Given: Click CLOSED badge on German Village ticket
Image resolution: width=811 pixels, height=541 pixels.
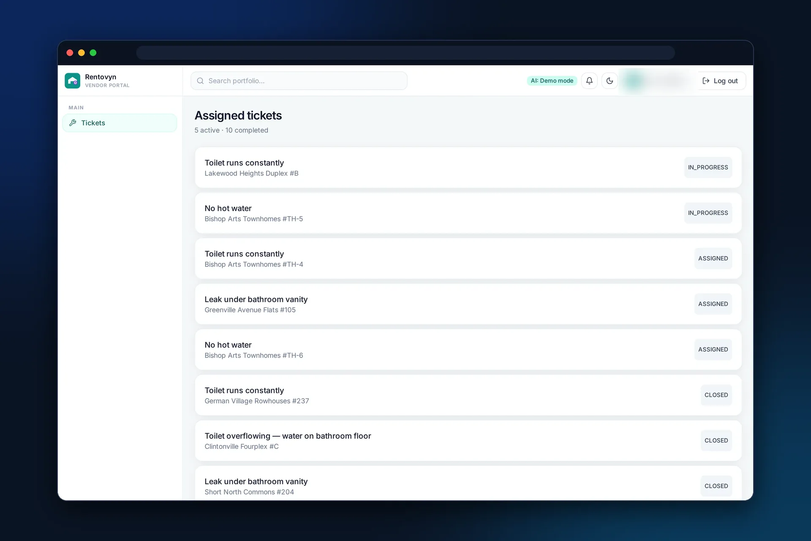Looking at the screenshot, I should [x=716, y=395].
